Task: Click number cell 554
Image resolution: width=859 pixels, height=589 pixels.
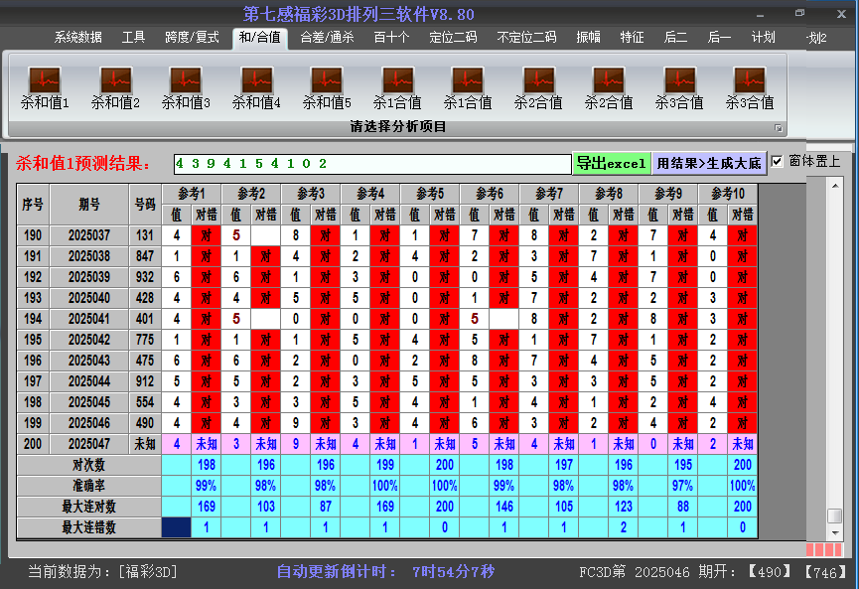Action: point(145,402)
